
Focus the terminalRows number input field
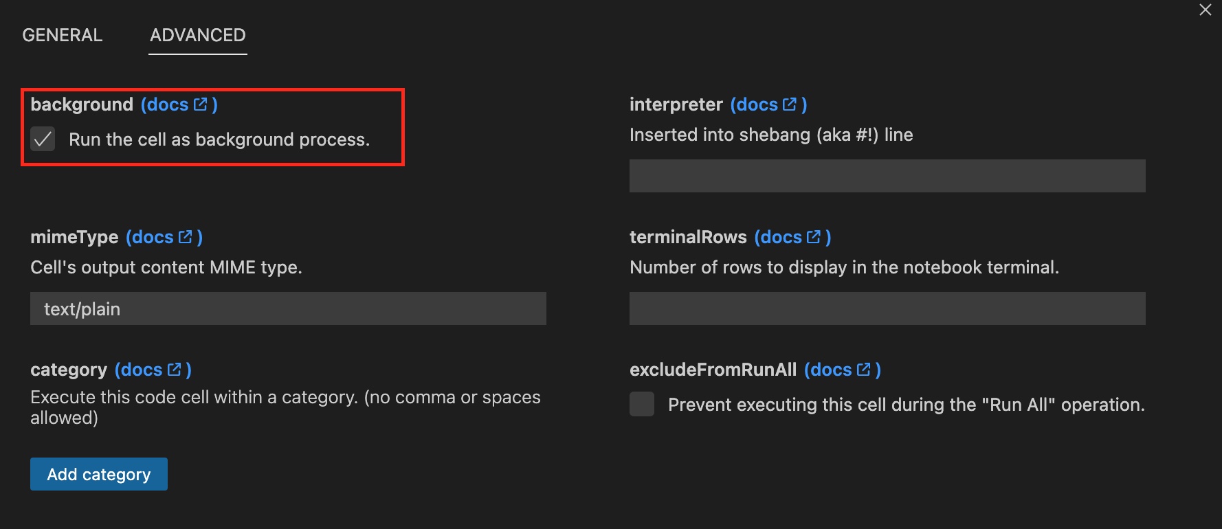(887, 308)
